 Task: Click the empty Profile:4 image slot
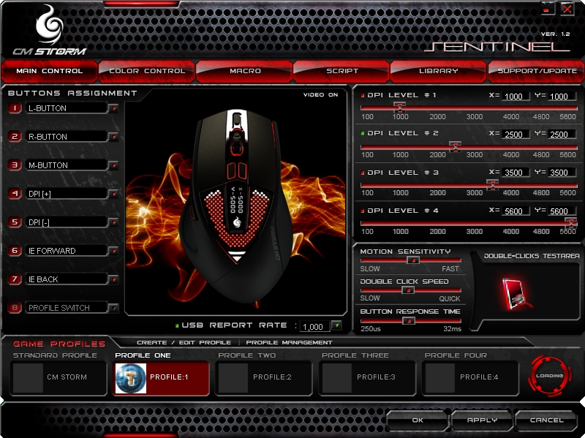(440, 378)
